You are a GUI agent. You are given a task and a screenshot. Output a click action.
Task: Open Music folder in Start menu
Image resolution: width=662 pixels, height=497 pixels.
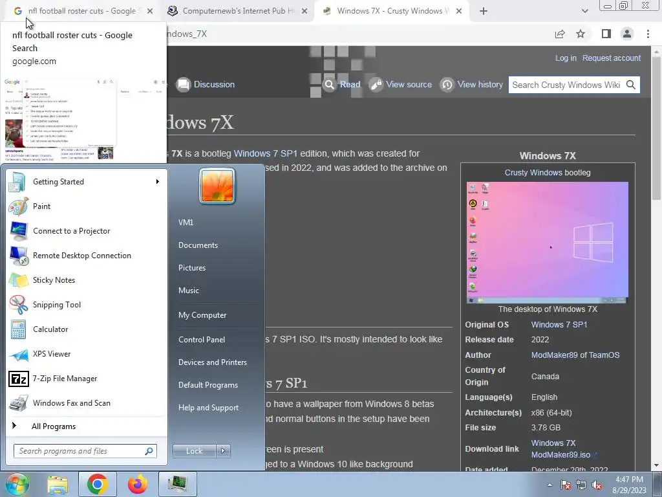(188, 291)
